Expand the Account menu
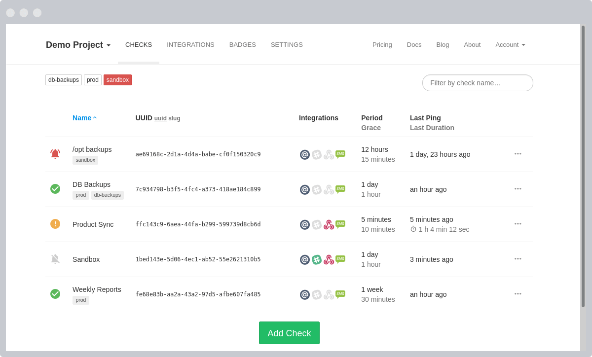Screen dimensions: 592x357 tap(510, 45)
